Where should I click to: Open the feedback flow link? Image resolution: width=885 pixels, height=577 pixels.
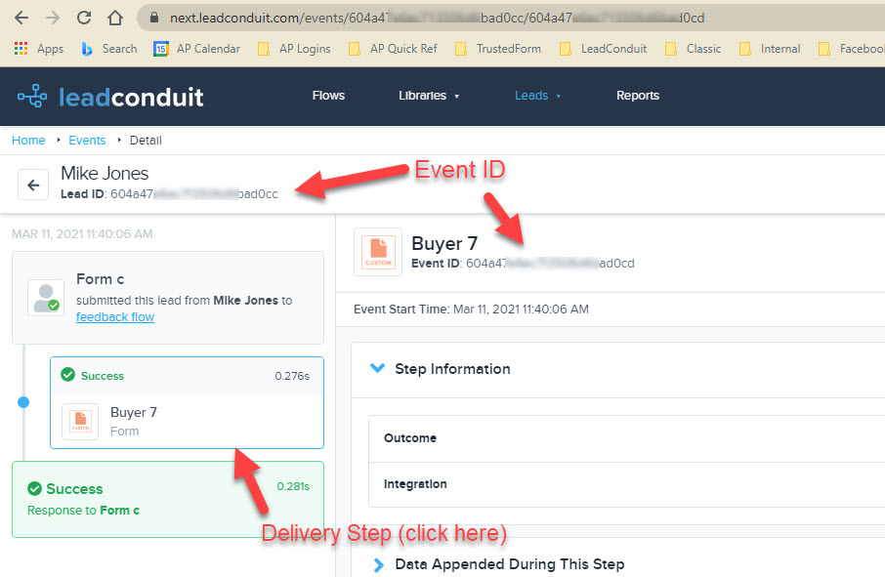point(115,317)
